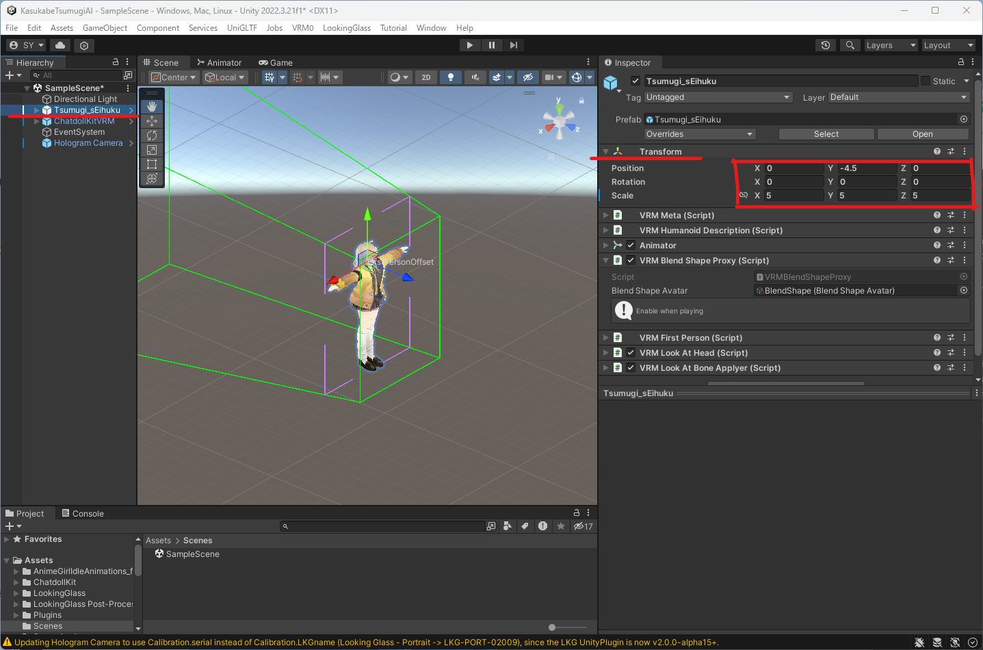983x650 pixels.
Task: Open the Layout dropdown
Action: point(948,45)
